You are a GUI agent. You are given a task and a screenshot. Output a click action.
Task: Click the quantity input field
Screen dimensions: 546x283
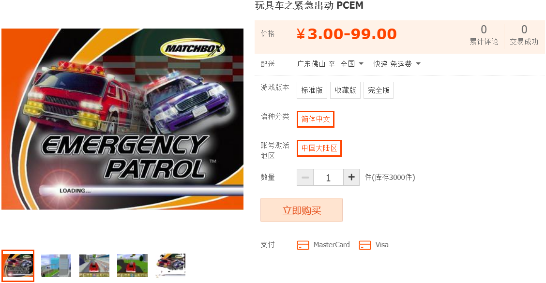pyautogui.click(x=328, y=178)
